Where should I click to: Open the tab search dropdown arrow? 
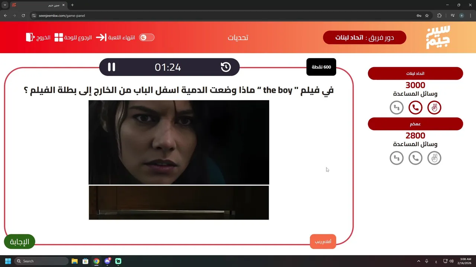[x=5, y=5]
